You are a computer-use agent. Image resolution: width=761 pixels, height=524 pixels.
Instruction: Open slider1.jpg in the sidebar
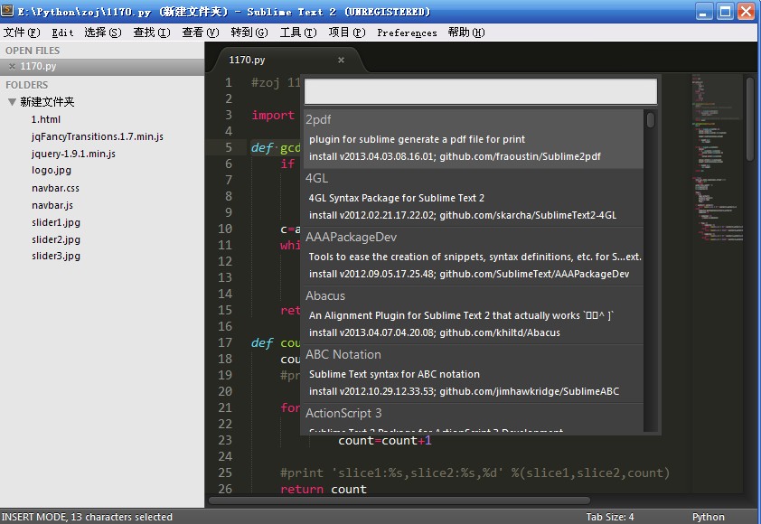click(x=56, y=222)
